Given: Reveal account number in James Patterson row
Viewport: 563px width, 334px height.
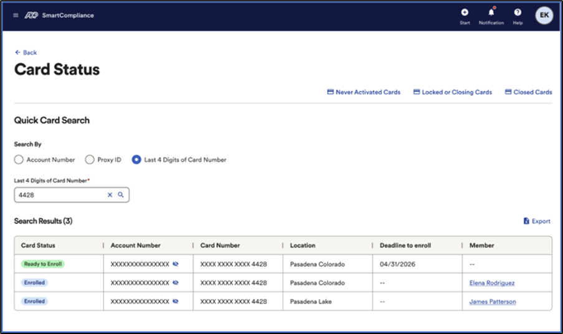Looking at the screenshot, I should [176, 302].
